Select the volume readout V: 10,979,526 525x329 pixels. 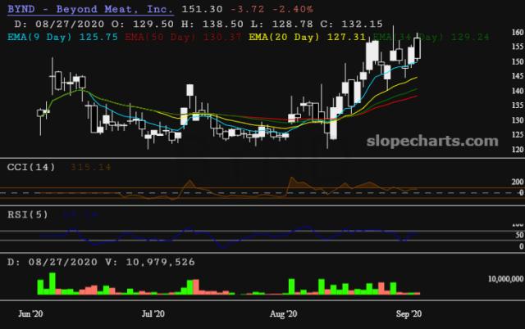(x=149, y=262)
